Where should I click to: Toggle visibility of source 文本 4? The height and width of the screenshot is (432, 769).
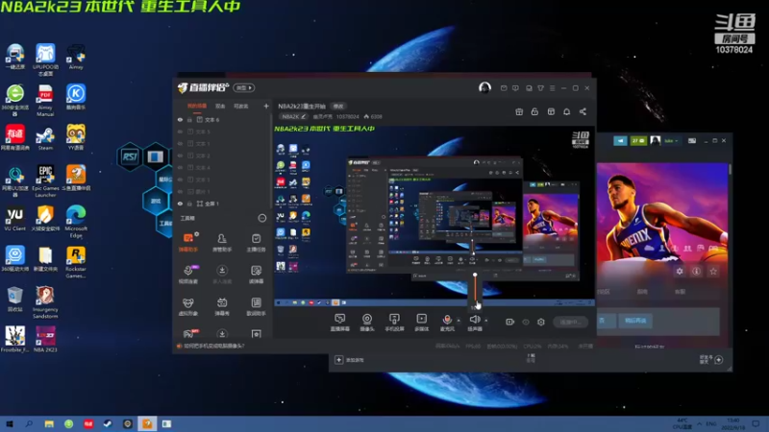pos(180,167)
